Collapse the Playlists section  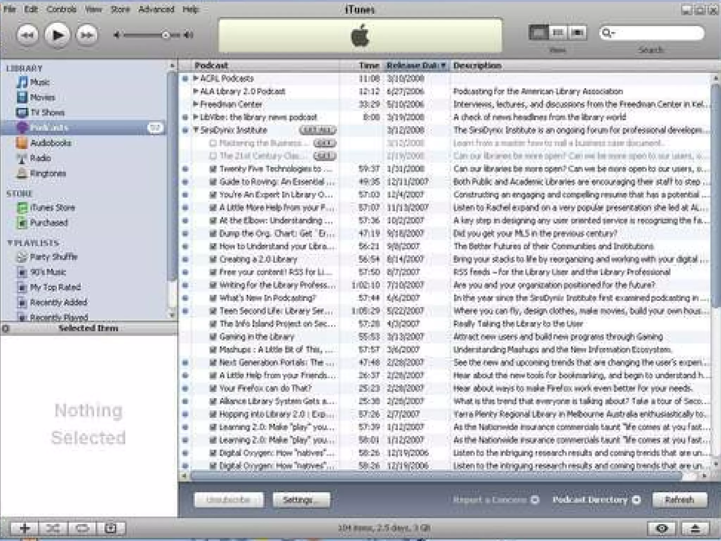(x=10, y=243)
